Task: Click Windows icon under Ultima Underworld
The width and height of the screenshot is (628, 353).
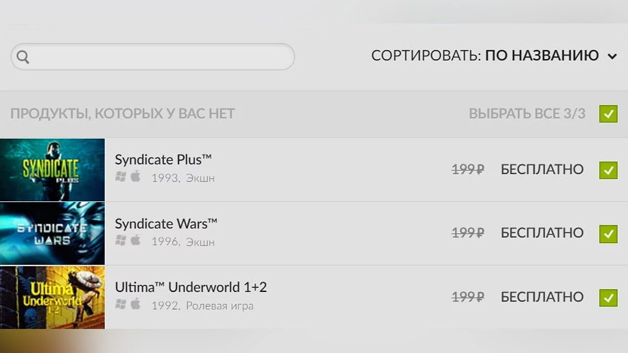Action: pyautogui.click(x=121, y=304)
